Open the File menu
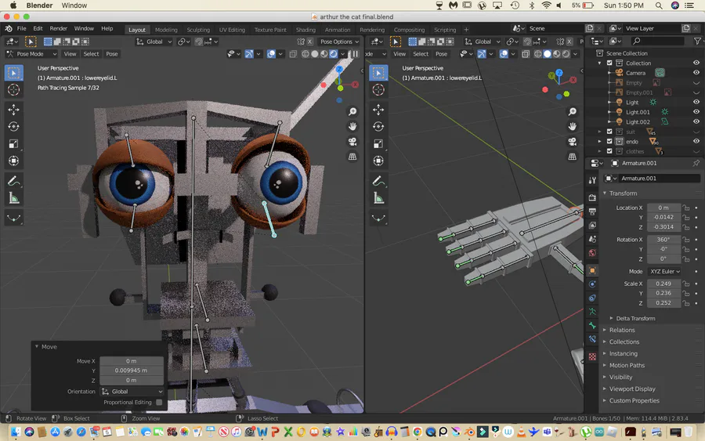Viewport: 705px width, 441px height. click(x=21, y=28)
